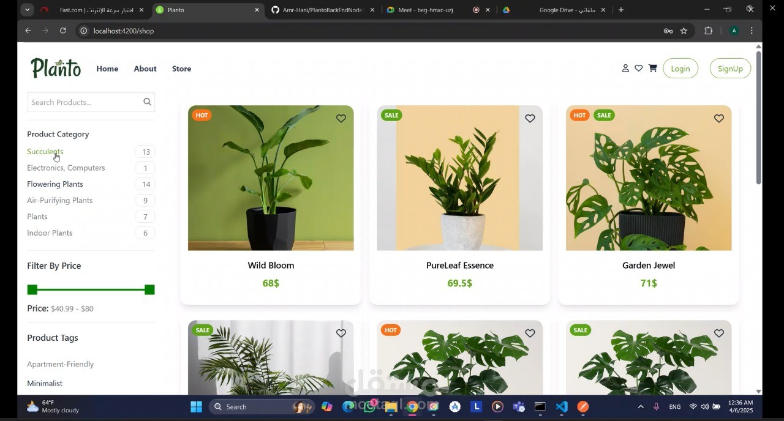Open a new browser tab
Screen dimensions: 784x421
point(621,10)
